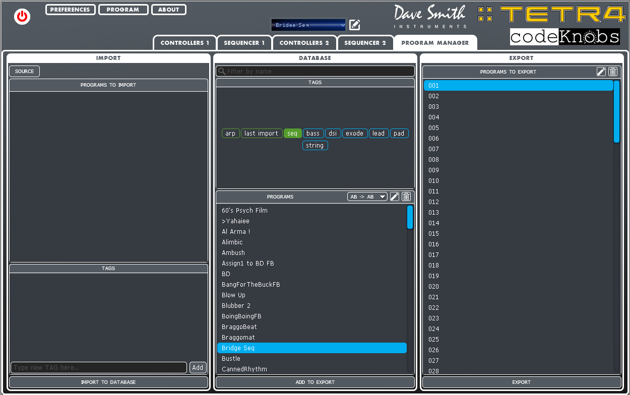The height and width of the screenshot is (395, 630).
Task: Click the export list scrollbar thumb
Action: [617, 112]
